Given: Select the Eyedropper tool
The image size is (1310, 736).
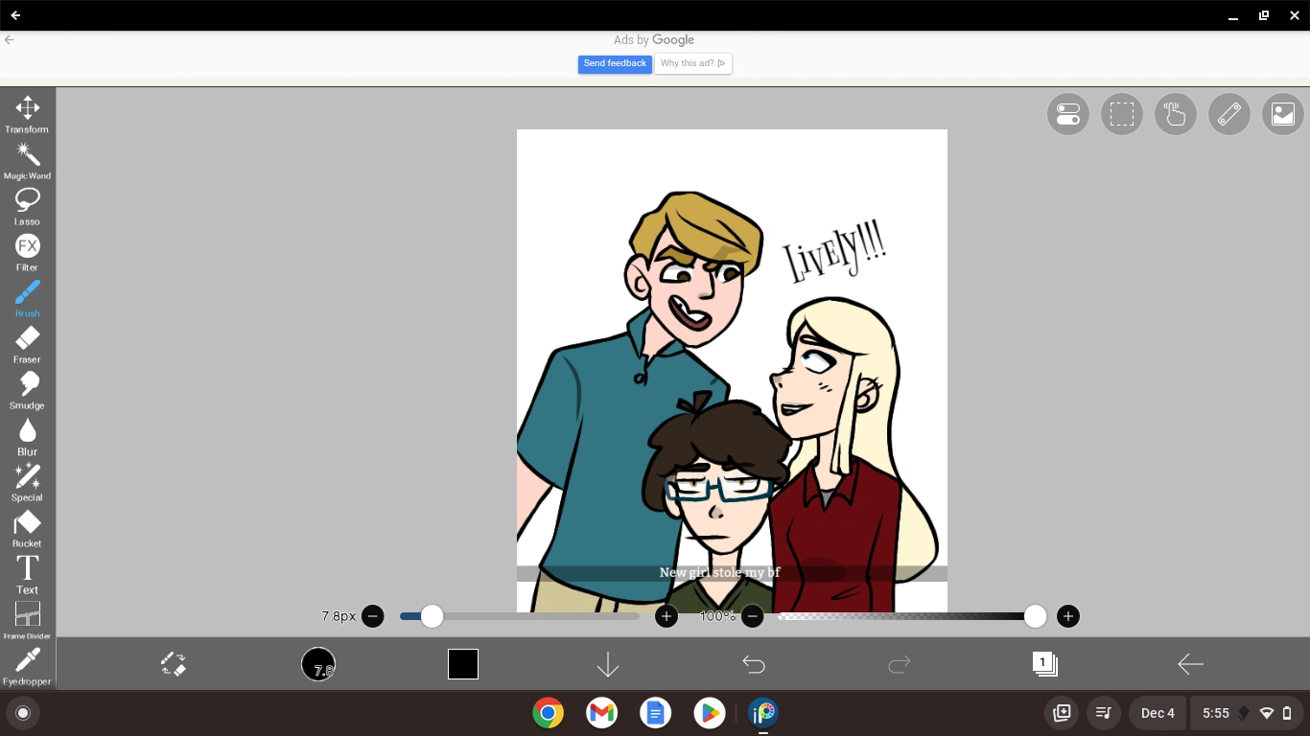Looking at the screenshot, I should pos(27,659).
